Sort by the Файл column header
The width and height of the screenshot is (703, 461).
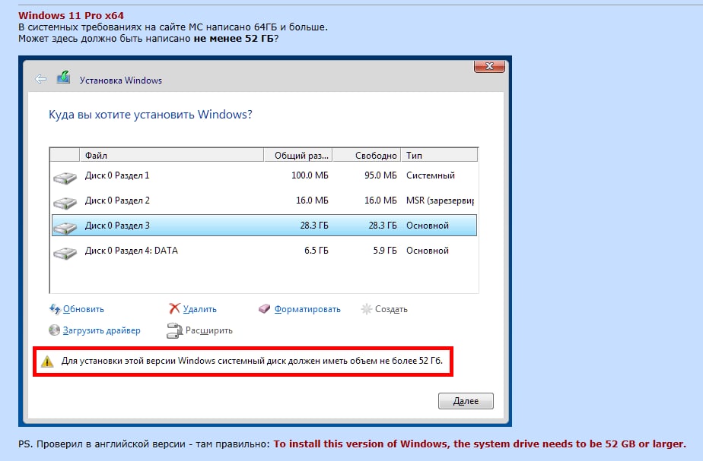(x=172, y=155)
